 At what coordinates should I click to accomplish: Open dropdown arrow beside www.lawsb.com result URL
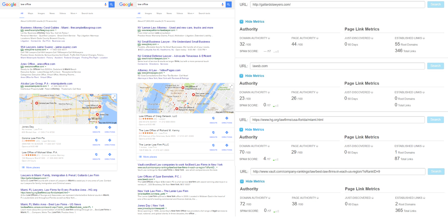pos(155,179)
